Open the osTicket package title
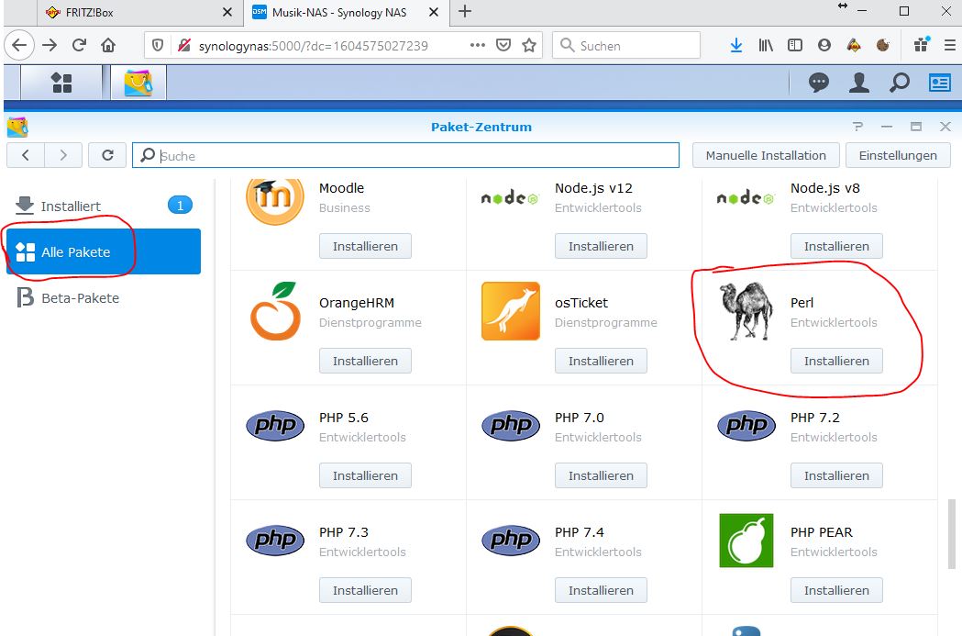Screen dimensions: 962x636 click(x=581, y=303)
